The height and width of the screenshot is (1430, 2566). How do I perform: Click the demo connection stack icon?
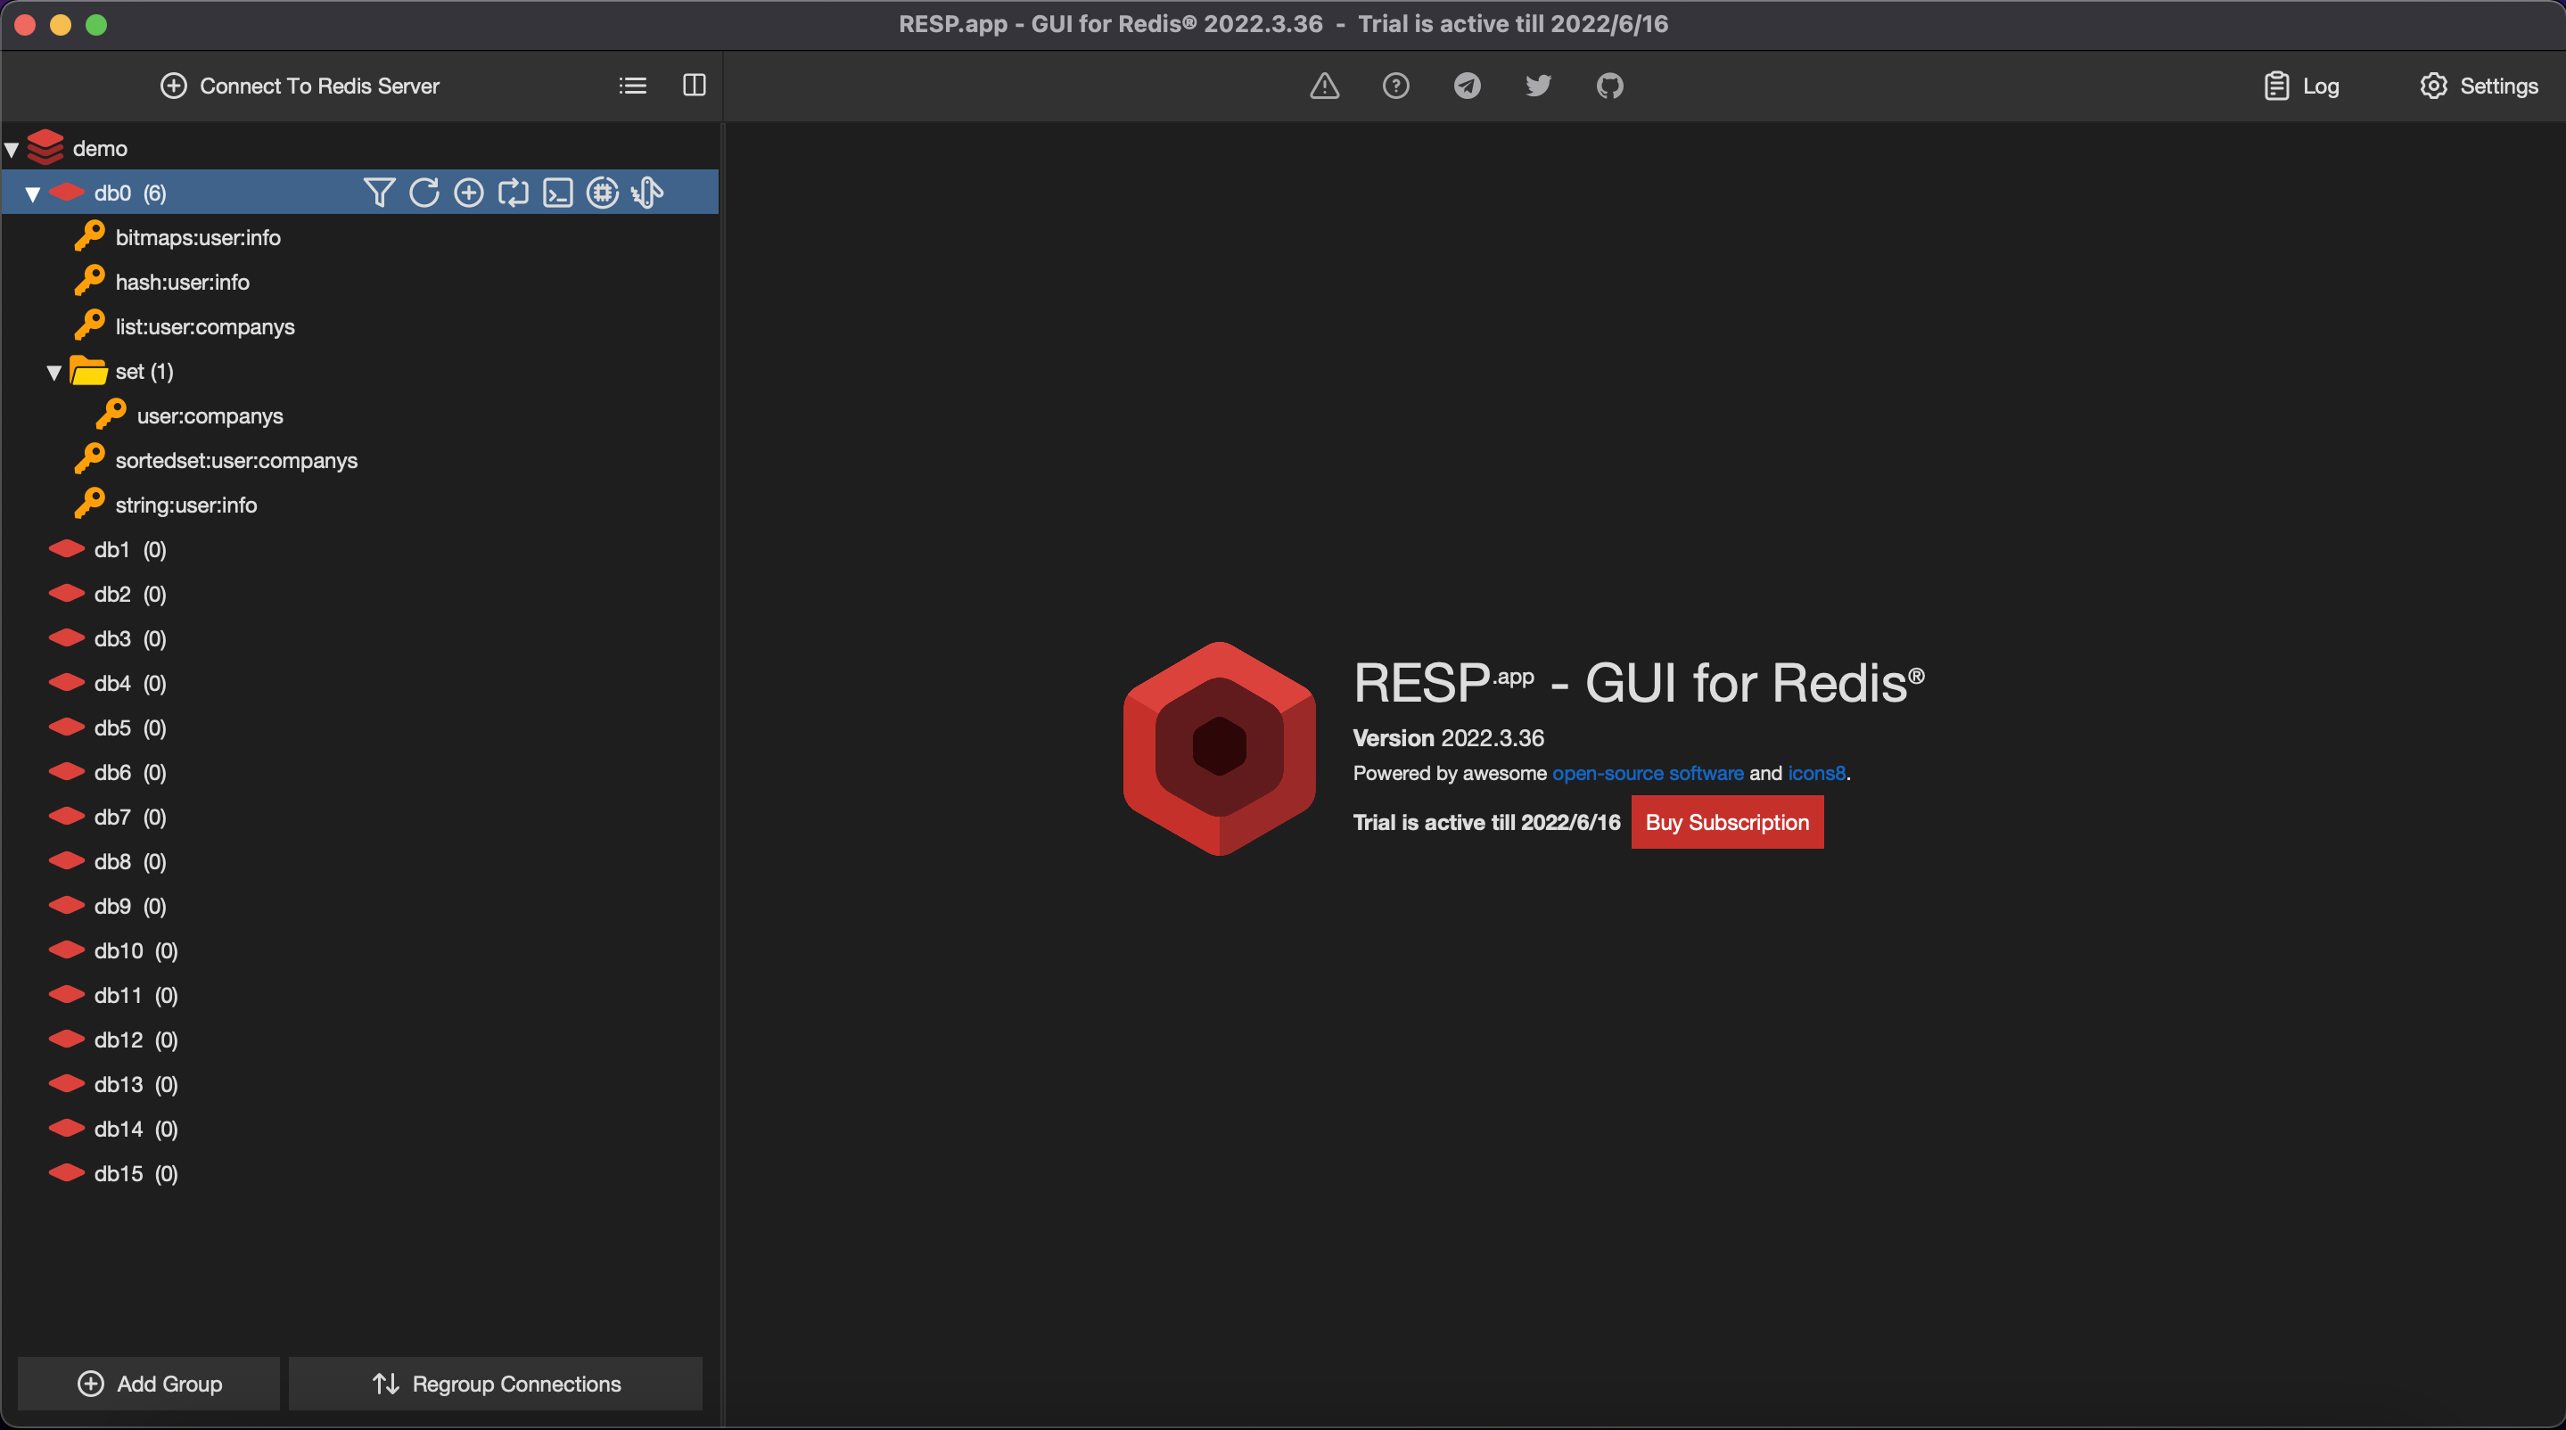click(x=45, y=147)
